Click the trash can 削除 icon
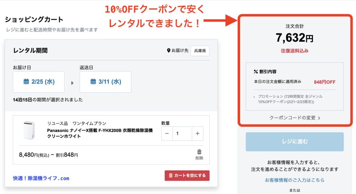Viewport: 356px width, 194px height. click(199, 152)
